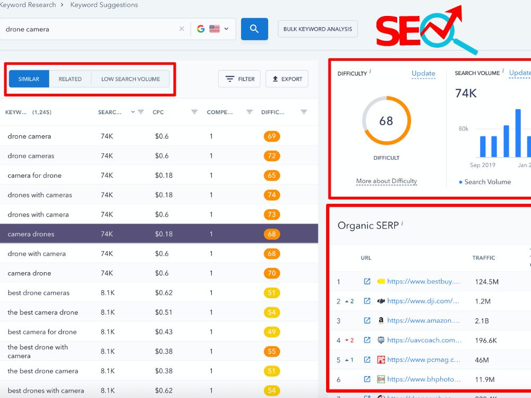Image resolution: width=531 pixels, height=398 pixels.
Task: Switch to the Low Search Volume tab
Action: pos(131,79)
